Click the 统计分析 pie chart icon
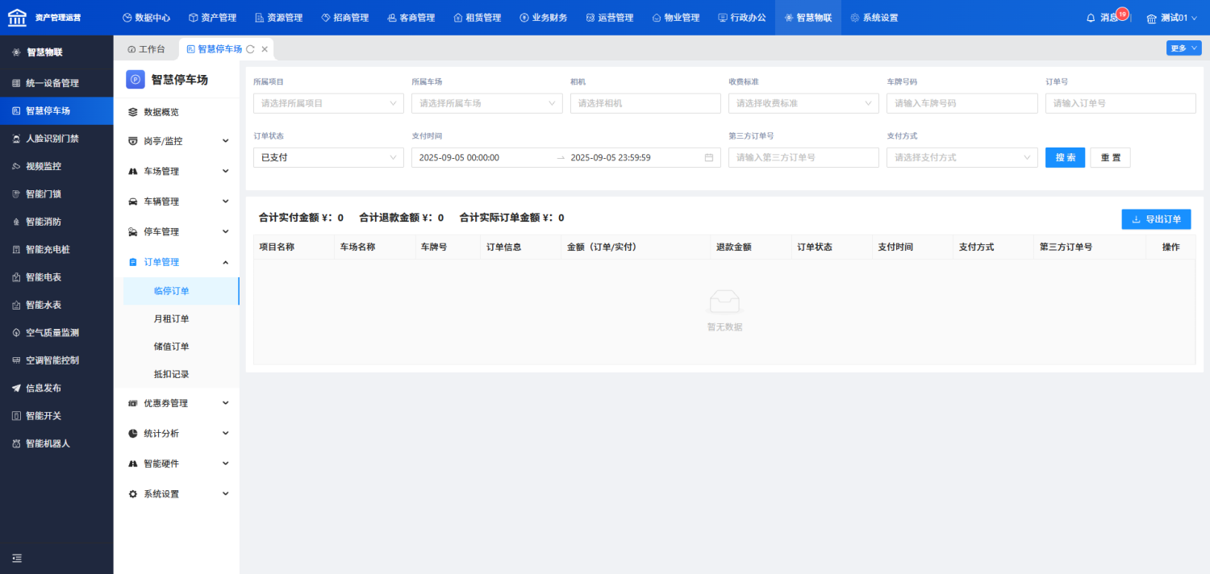1210x574 pixels. pos(133,434)
